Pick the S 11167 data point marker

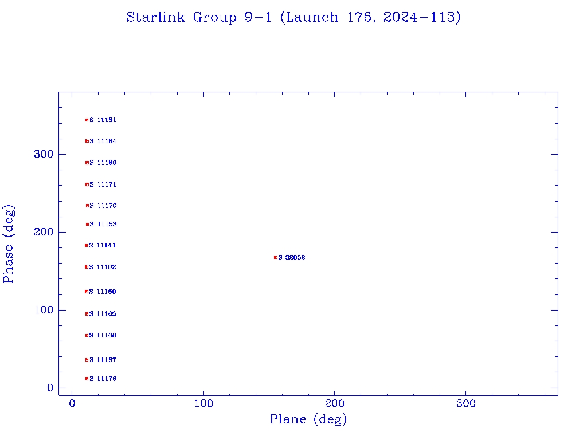click(87, 360)
